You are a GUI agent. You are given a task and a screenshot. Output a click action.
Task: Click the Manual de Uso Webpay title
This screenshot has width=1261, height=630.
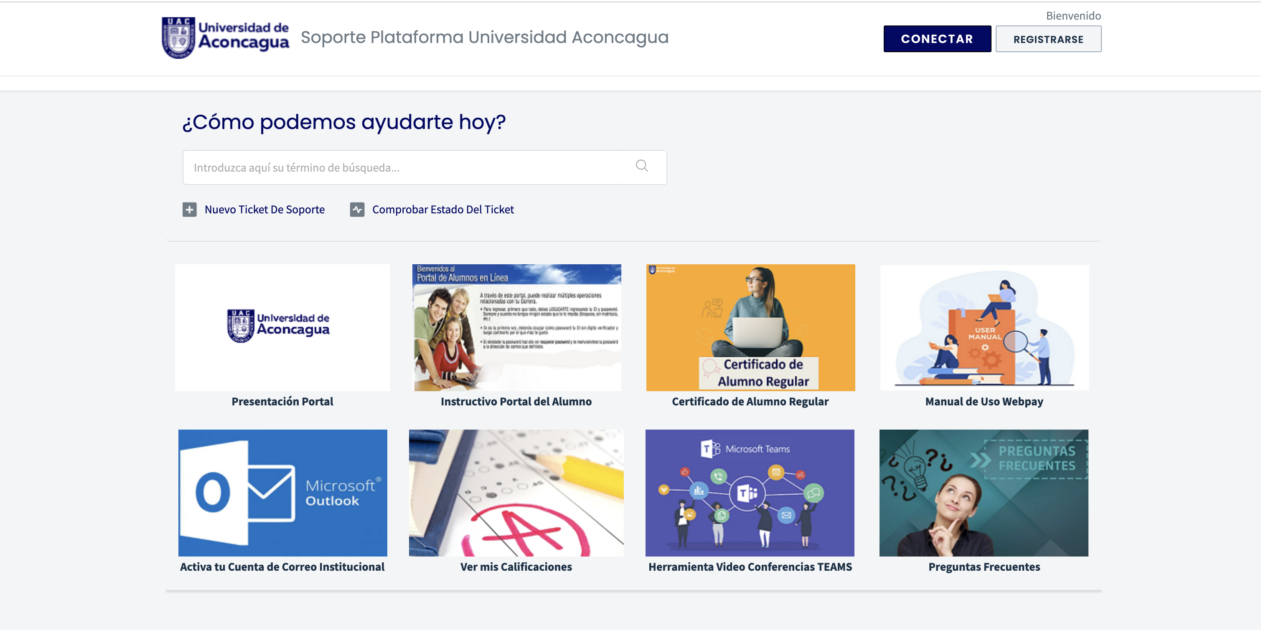coord(984,402)
